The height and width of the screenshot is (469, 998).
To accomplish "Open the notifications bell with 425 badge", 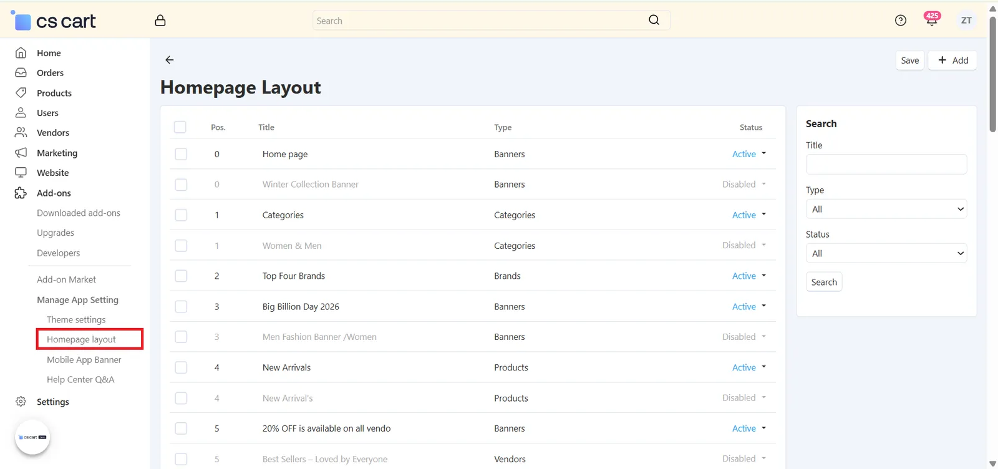I will pyautogui.click(x=932, y=19).
